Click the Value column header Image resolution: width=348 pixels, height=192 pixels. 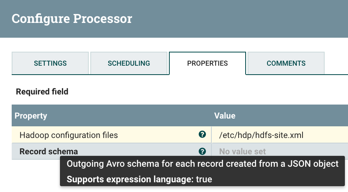pyautogui.click(x=225, y=116)
